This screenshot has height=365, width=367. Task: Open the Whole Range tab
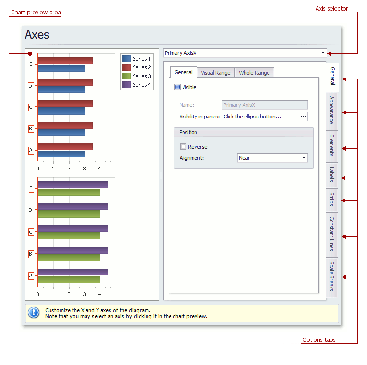(x=254, y=73)
